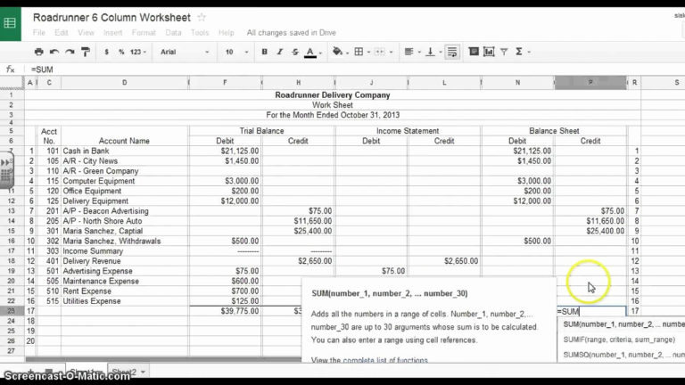Image resolution: width=685 pixels, height=385 pixels.
Task: Open the font size 10 dropdown
Action: (x=236, y=52)
